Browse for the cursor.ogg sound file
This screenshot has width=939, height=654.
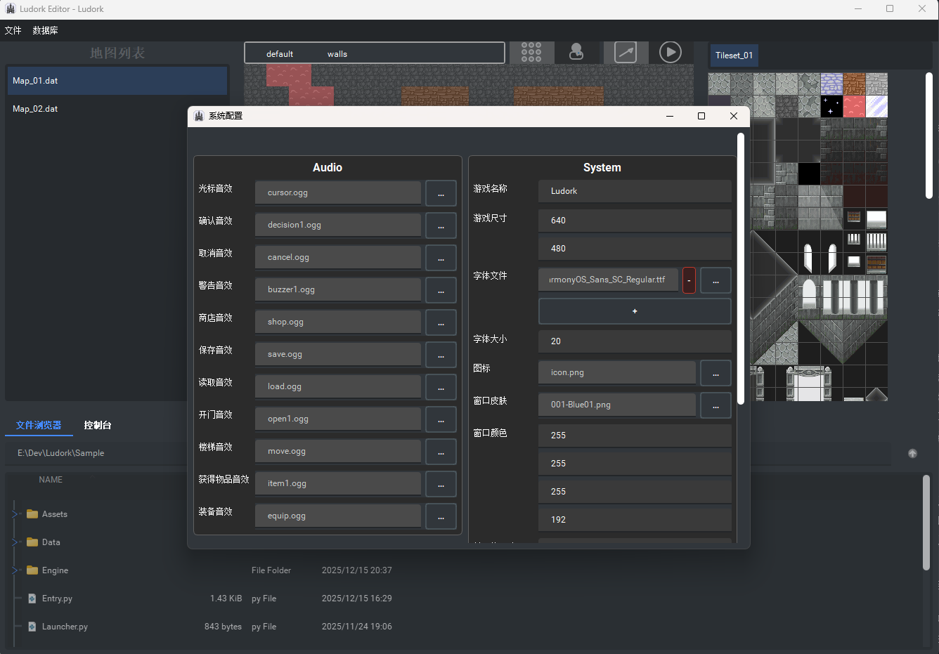441,193
